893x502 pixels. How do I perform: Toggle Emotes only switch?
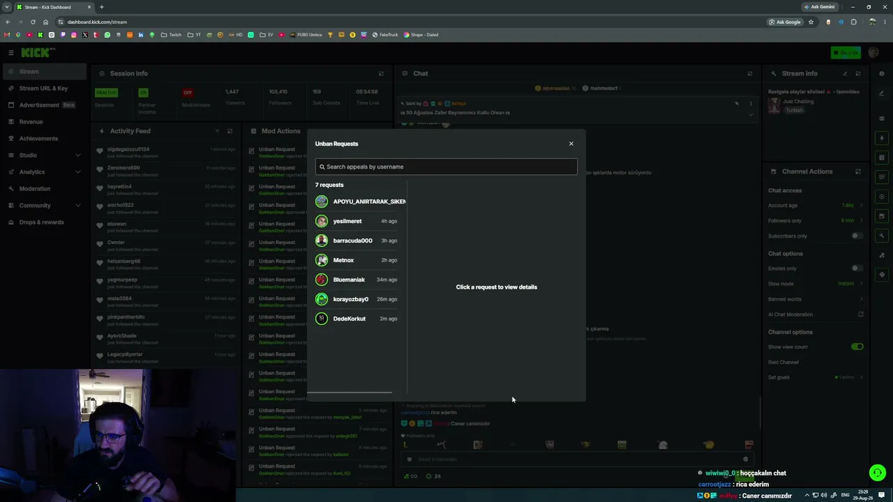click(857, 268)
